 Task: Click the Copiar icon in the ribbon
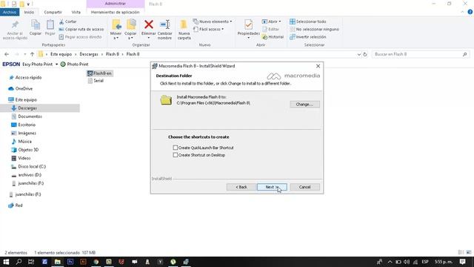[36, 24]
